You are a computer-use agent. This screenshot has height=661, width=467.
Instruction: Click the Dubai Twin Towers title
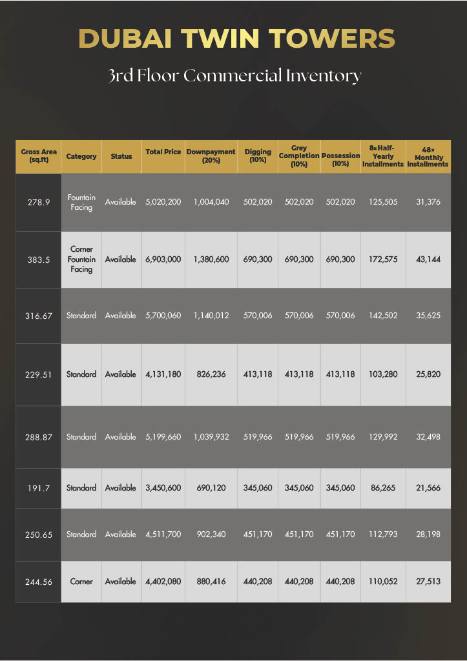coord(236,39)
